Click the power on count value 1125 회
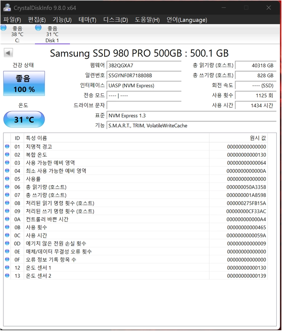 (x=255, y=95)
